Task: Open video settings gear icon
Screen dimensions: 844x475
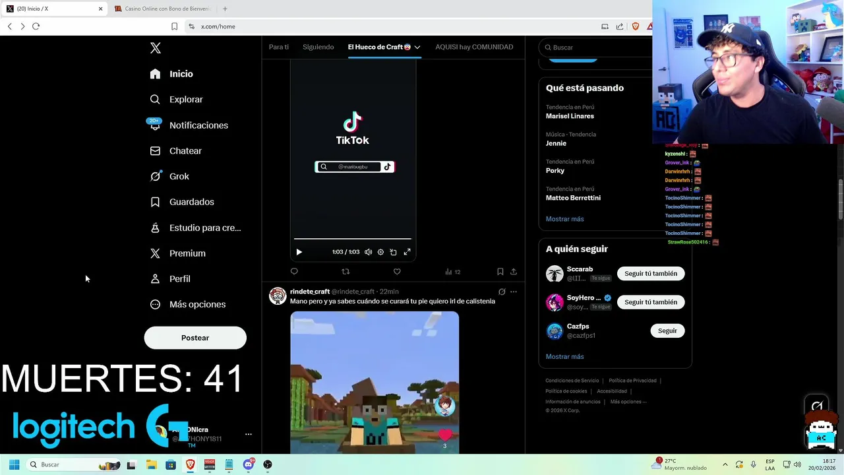Action: 380,252
